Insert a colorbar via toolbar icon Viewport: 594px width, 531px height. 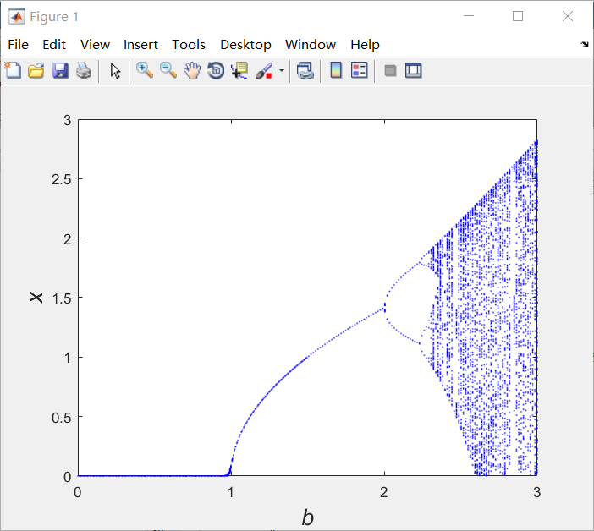(336, 70)
